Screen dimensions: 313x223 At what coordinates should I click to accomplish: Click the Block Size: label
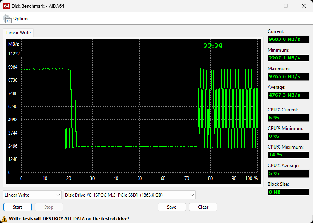(x=278, y=184)
